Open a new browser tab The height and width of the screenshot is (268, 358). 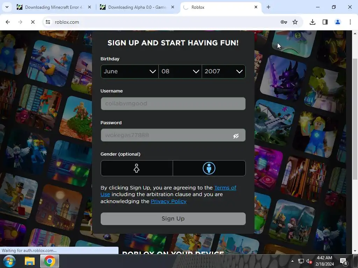tap(268, 7)
